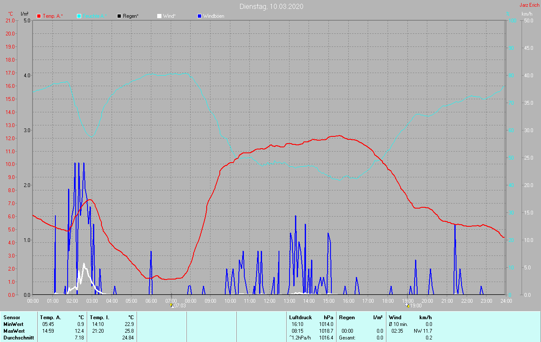Click the sunrise icon at 07:03
541x342 pixels.
[x=171, y=305]
